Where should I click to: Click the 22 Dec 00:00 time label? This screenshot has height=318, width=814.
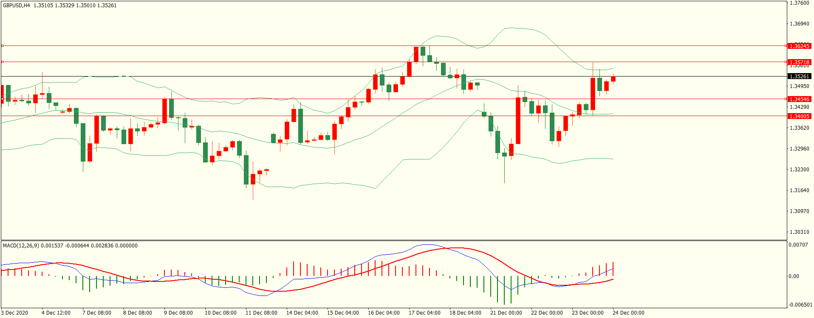(x=547, y=313)
